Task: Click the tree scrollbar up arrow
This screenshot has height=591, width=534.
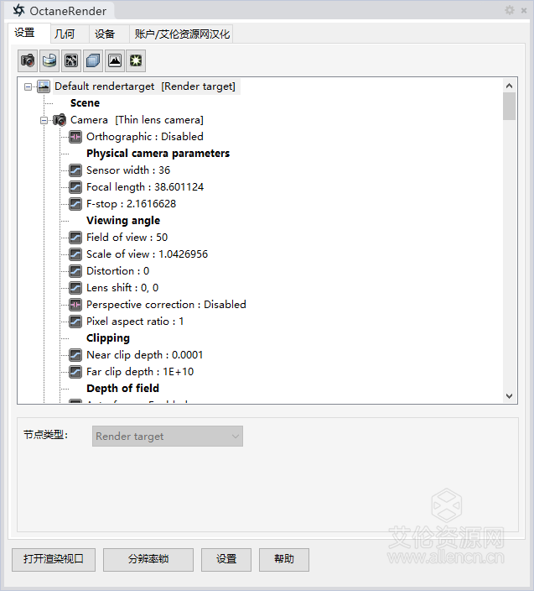Action: (510, 86)
